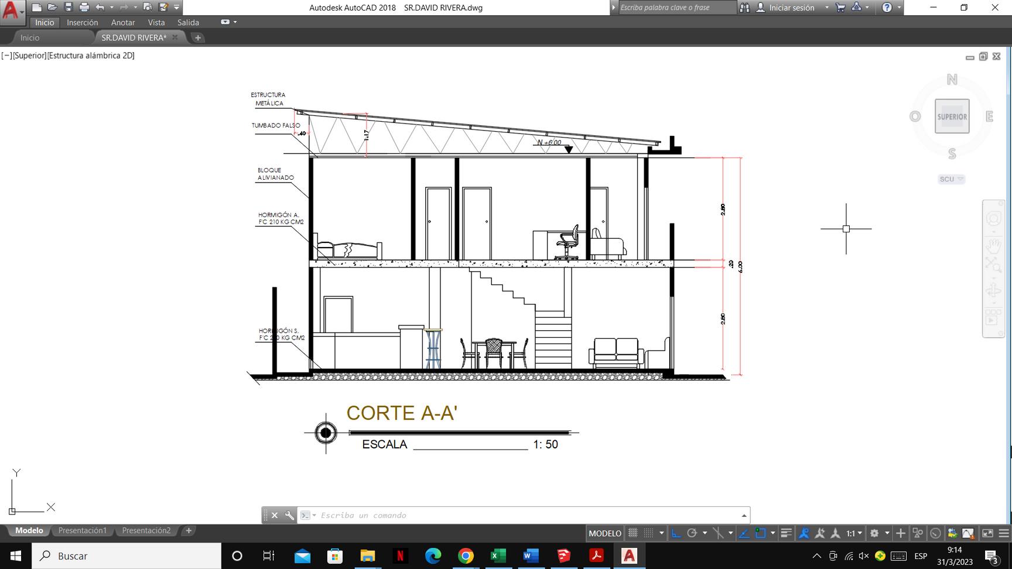The image size is (1012, 569).
Task: Save the drawing with the floppy disk icon
Action: coord(68,8)
